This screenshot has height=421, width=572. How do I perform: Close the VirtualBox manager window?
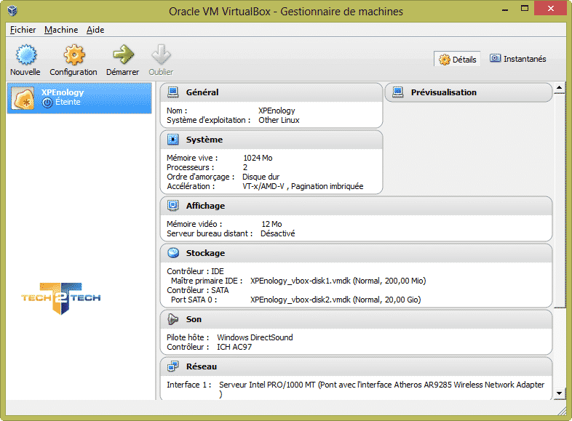click(550, 8)
